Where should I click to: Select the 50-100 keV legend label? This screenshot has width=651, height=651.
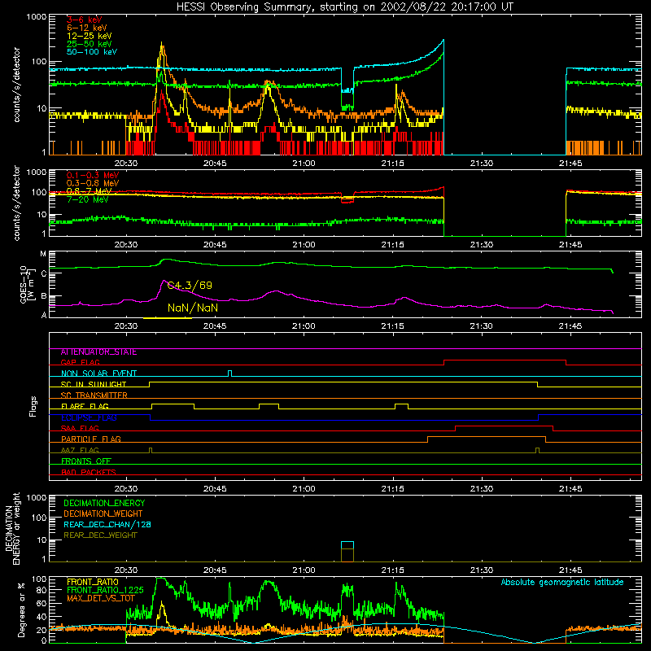point(92,51)
